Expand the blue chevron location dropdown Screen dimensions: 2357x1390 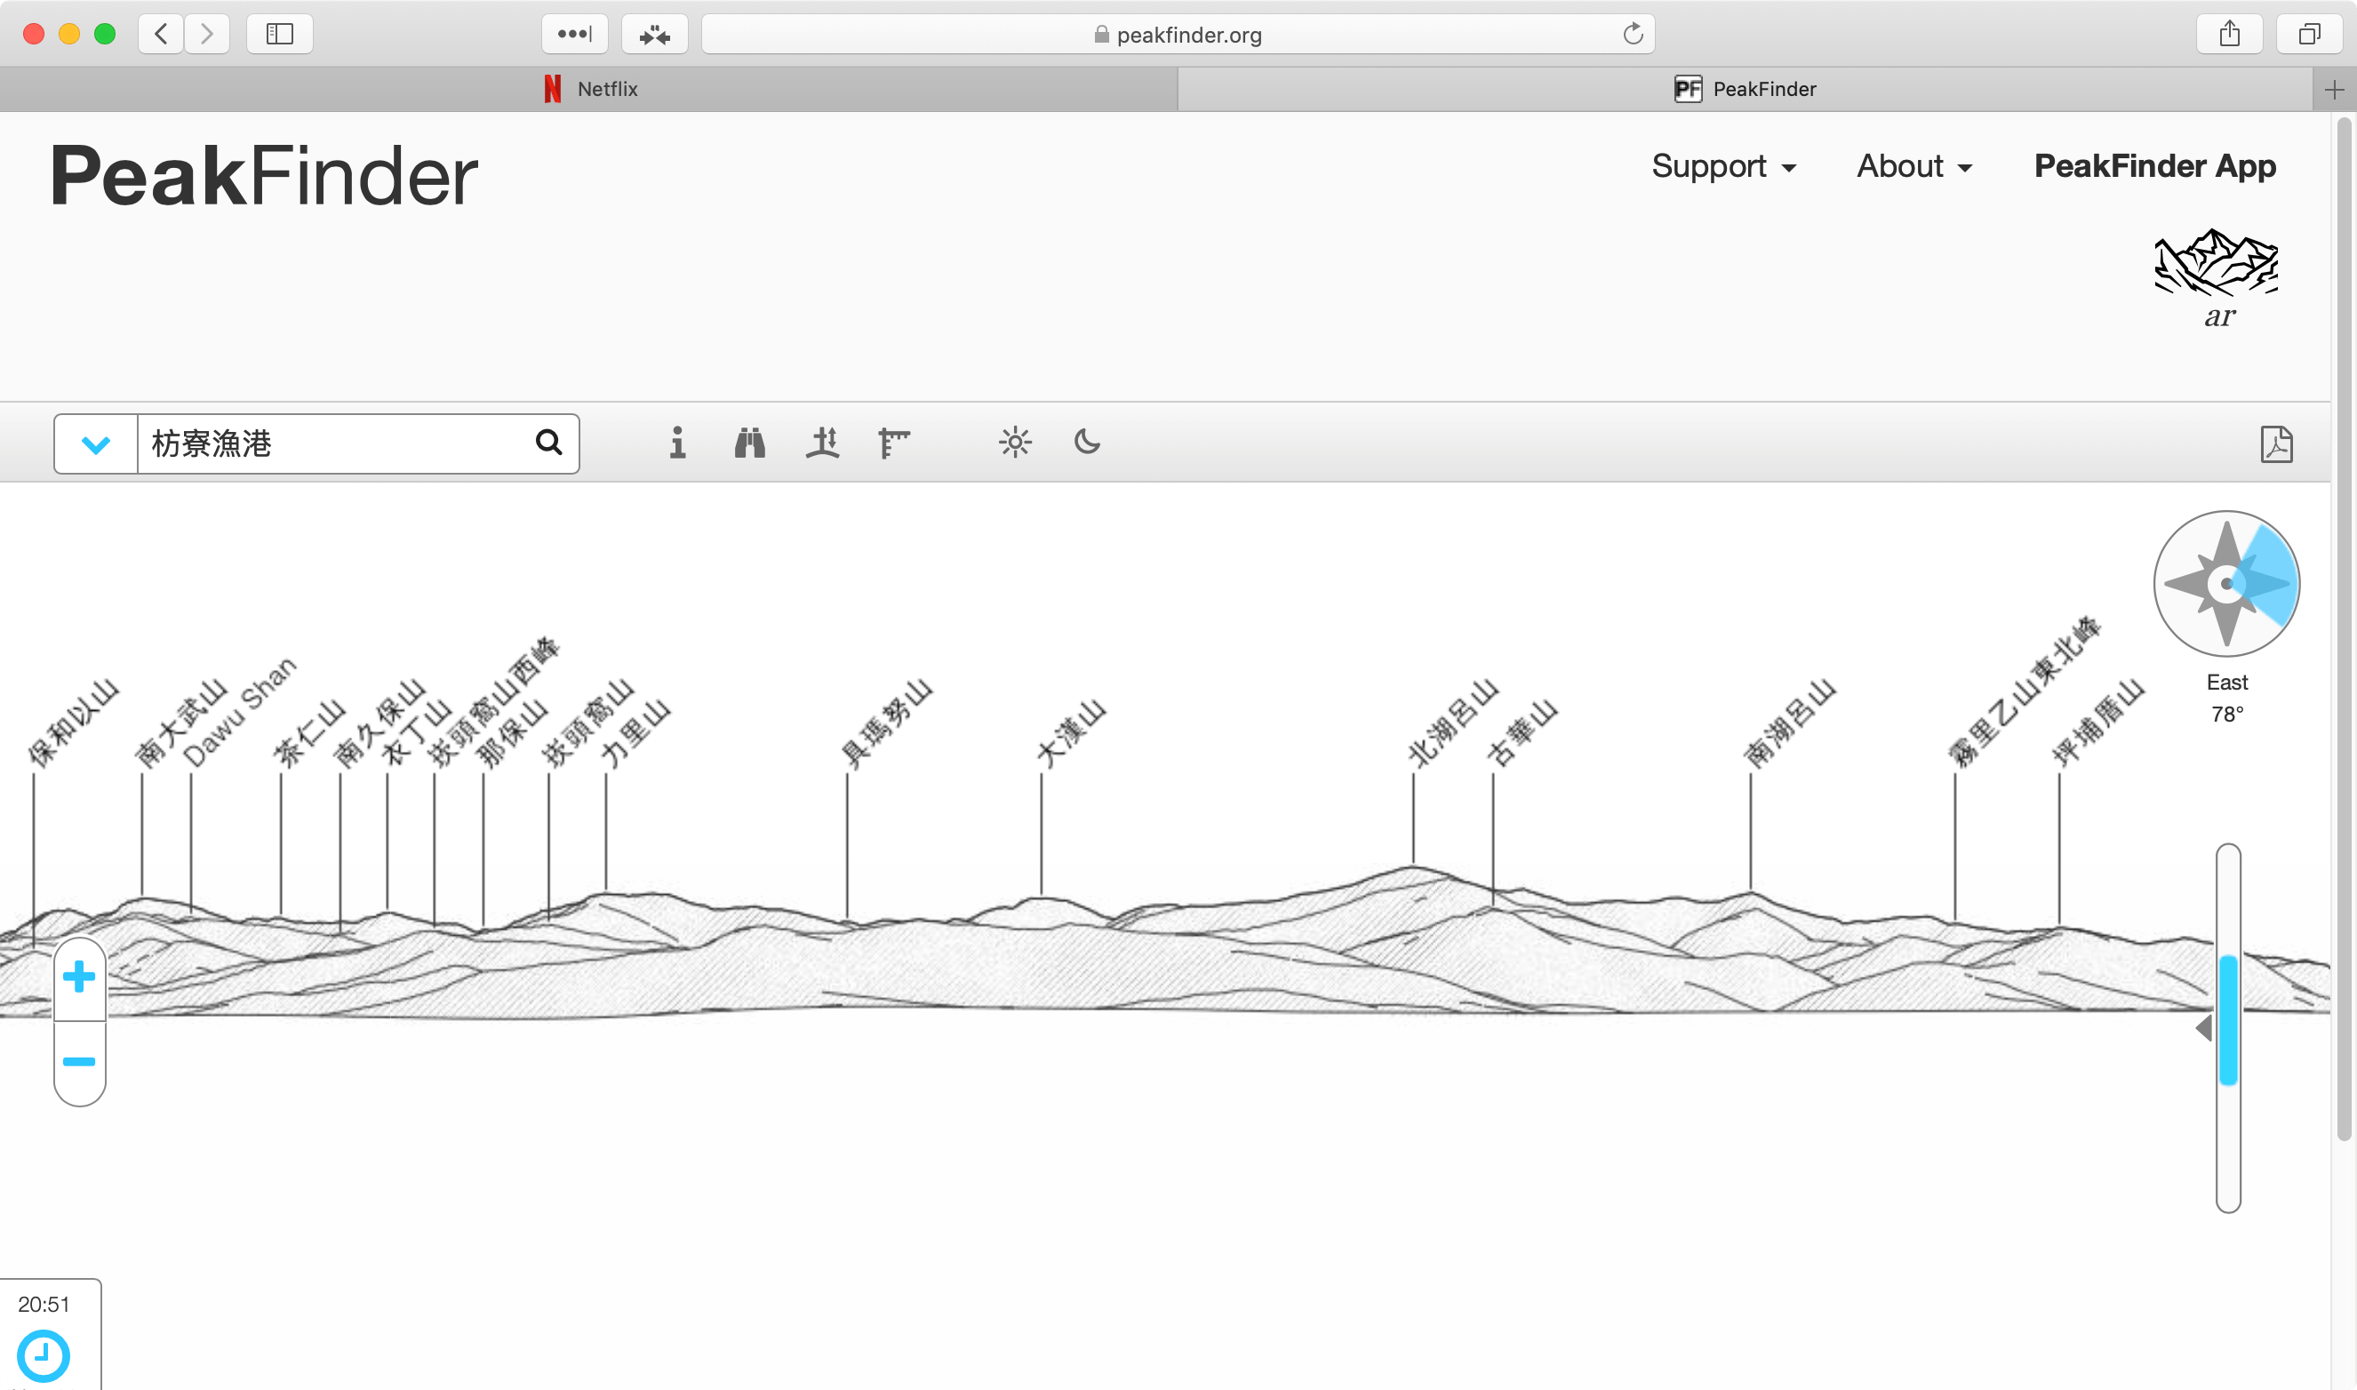(95, 444)
